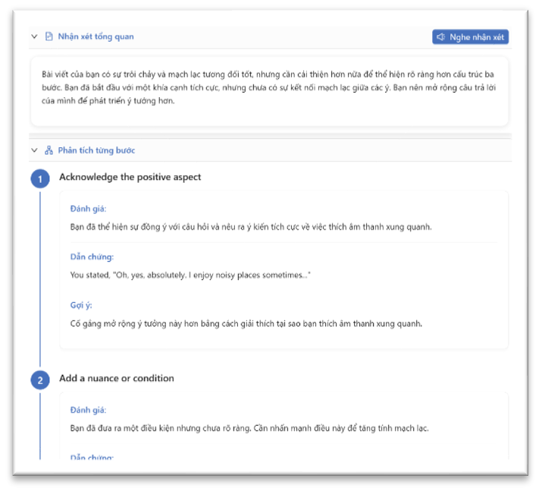542x491 pixels.
Task: Click the Đánh giá label in step 2
Action: coord(89,410)
